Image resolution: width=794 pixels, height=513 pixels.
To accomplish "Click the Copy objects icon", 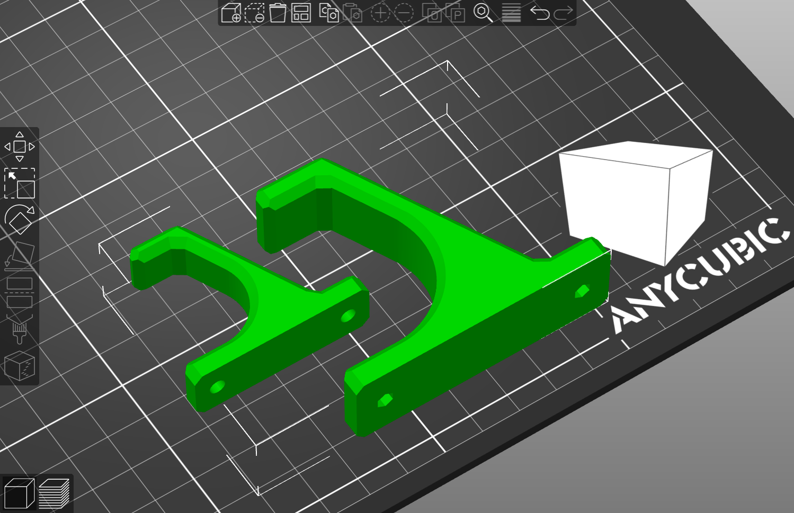I will click(x=329, y=13).
